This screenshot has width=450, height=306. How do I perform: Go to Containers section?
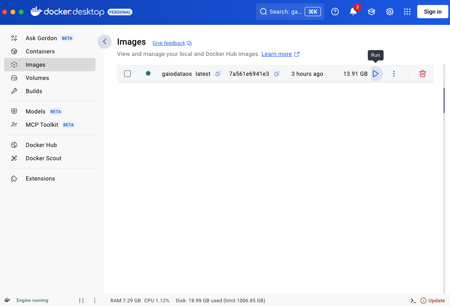click(x=50, y=51)
